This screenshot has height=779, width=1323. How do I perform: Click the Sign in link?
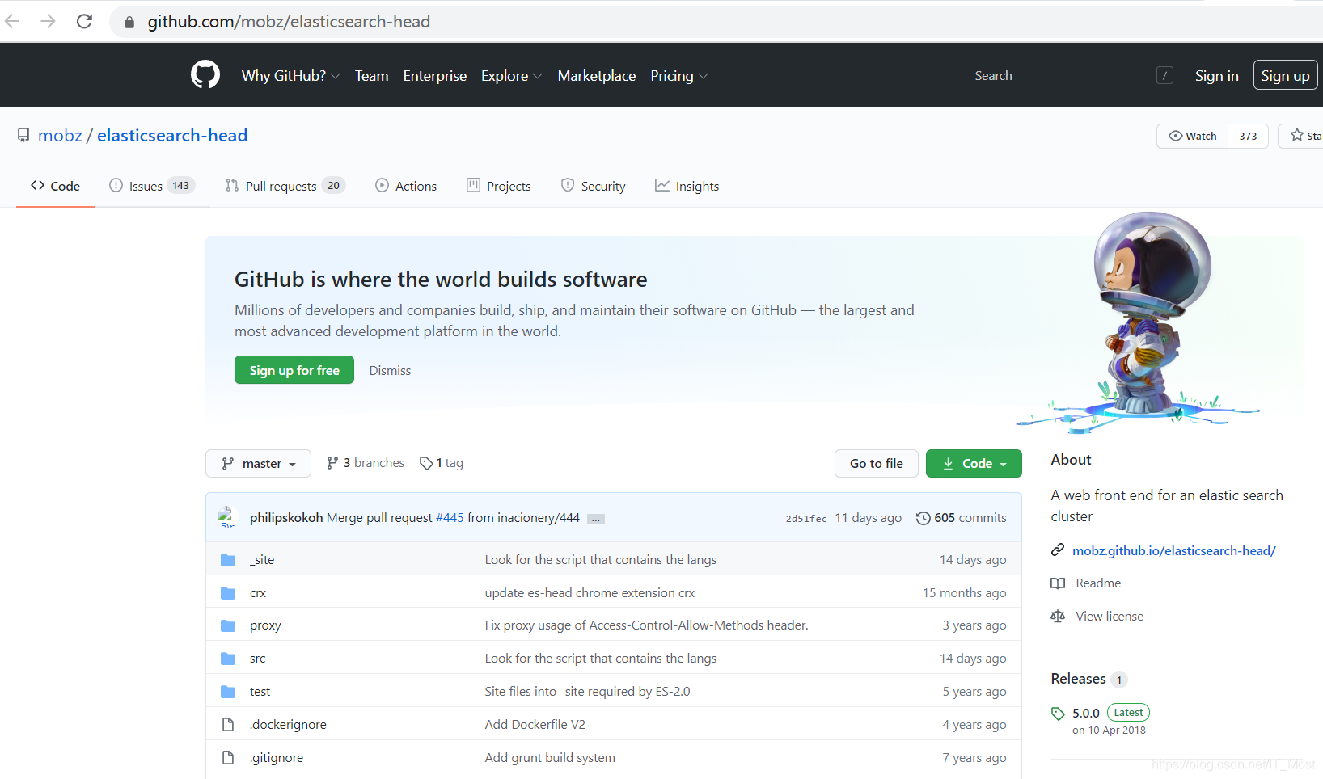pyautogui.click(x=1216, y=75)
